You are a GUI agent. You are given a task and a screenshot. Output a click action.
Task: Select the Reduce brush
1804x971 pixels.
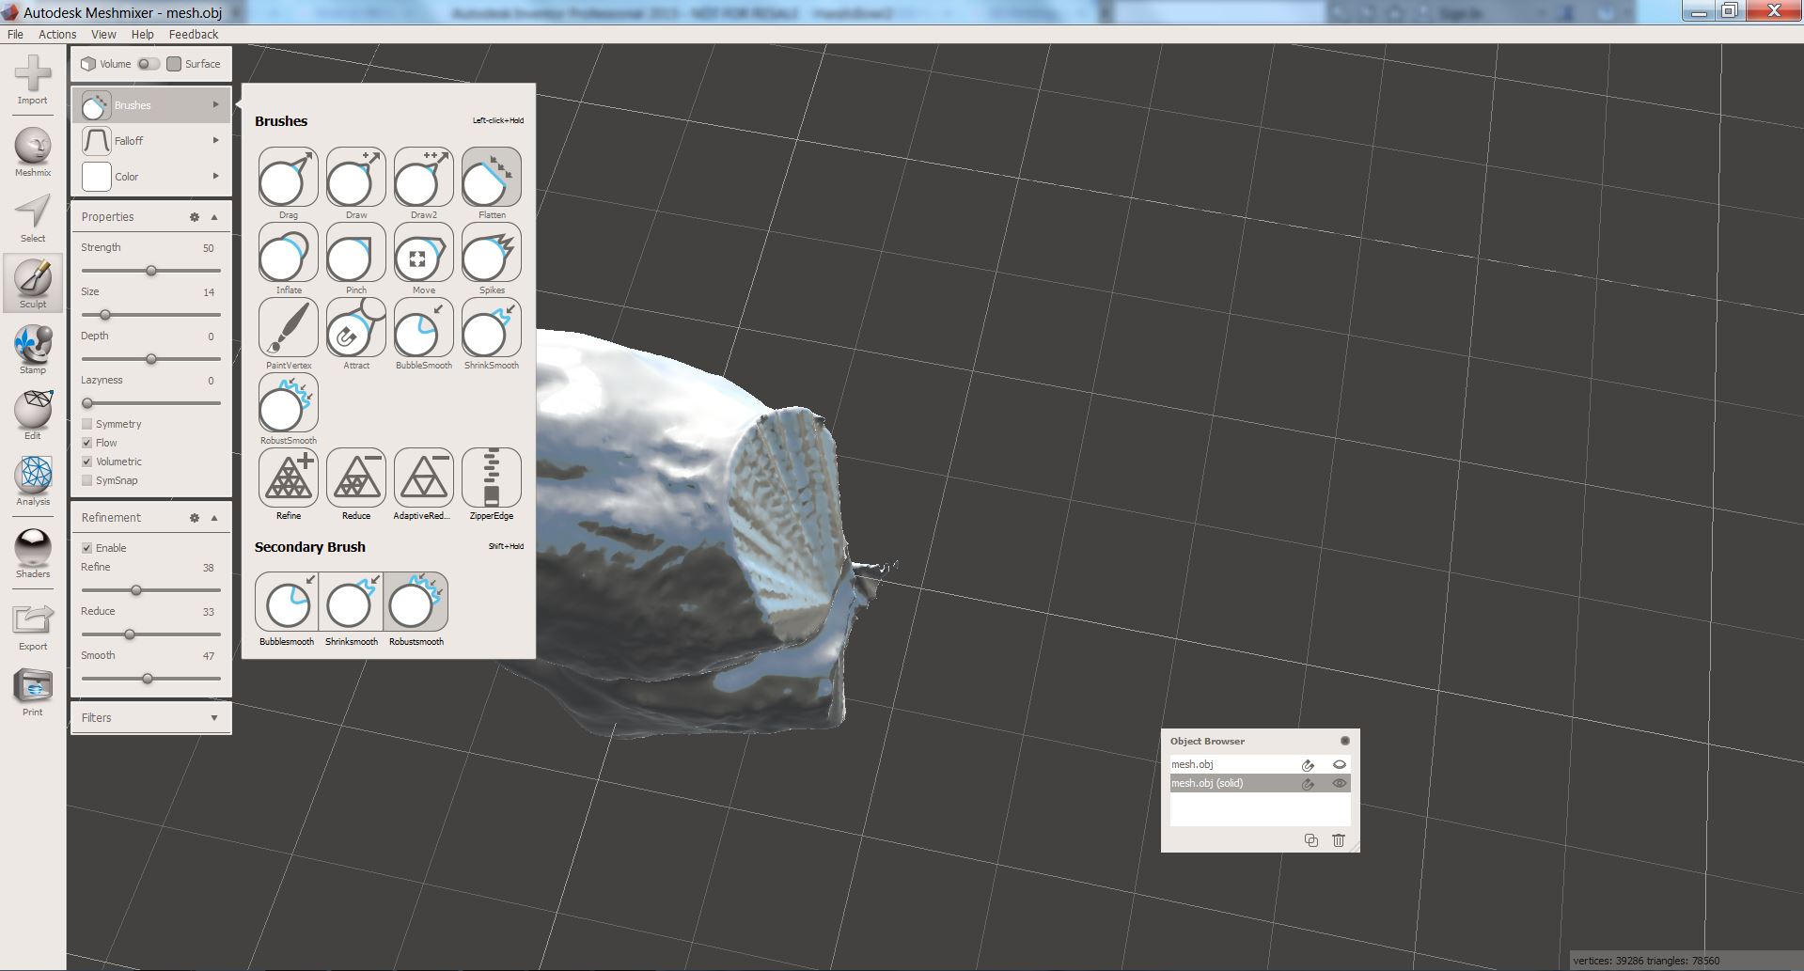[x=355, y=478]
